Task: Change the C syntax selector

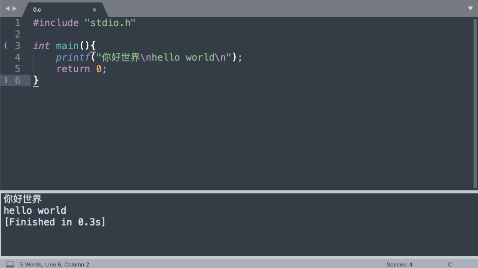Action: click(449, 264)
